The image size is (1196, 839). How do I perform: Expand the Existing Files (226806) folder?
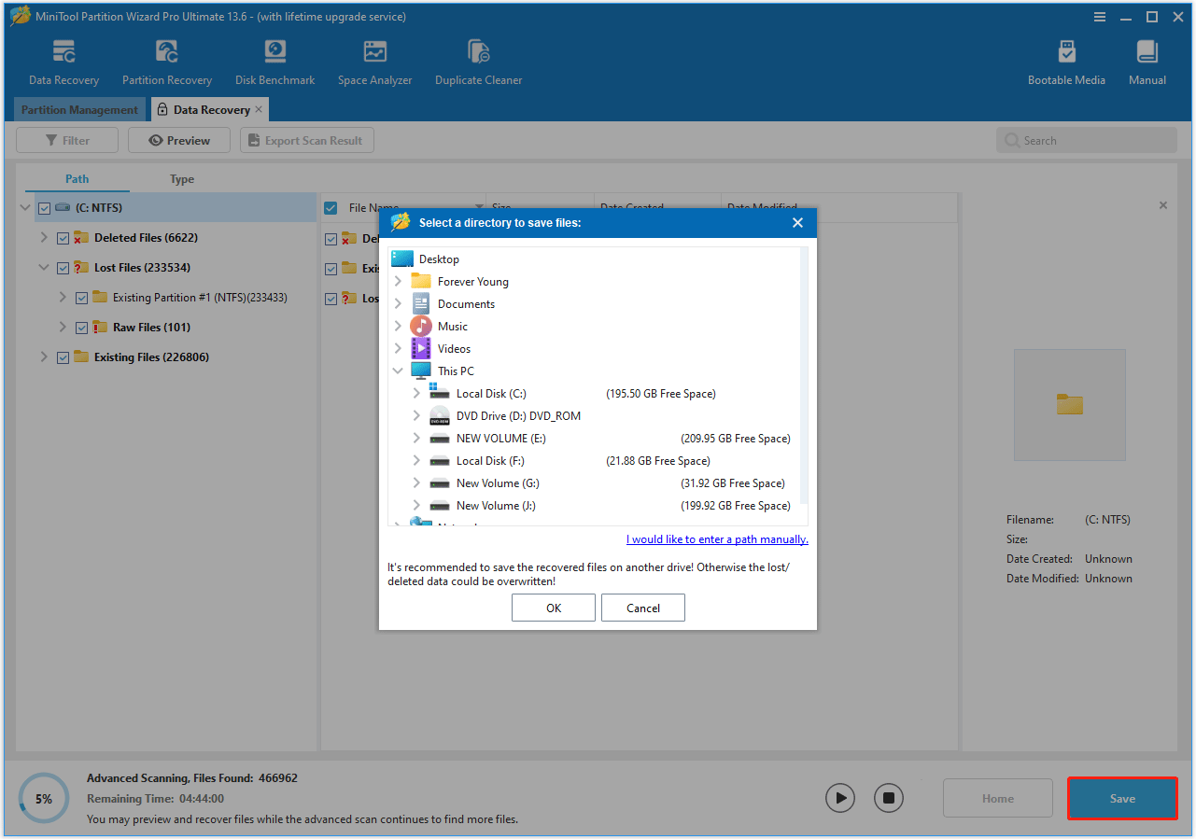coord(43,357)
